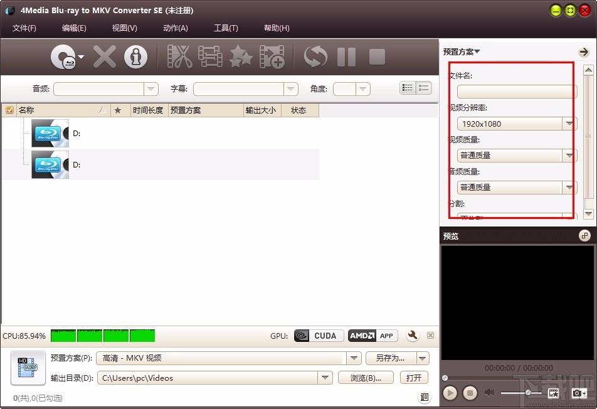597x409 pixels.
Task: Toggle AMD APP GPU acceleration
Action: [x=372, y=336]
